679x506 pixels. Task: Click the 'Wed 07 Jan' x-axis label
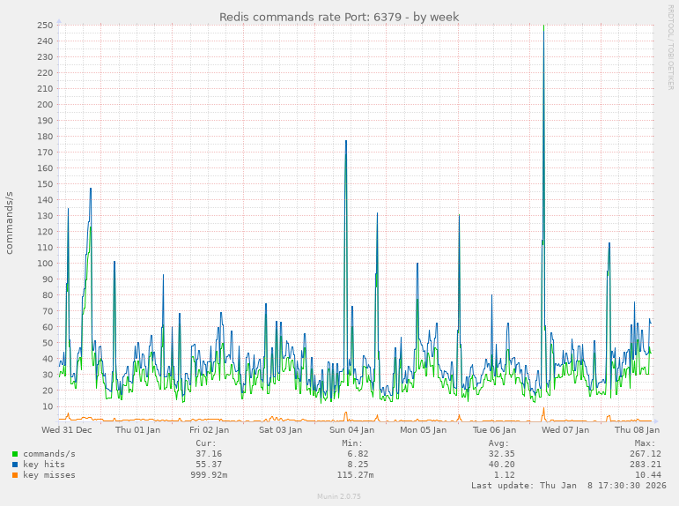565,430
